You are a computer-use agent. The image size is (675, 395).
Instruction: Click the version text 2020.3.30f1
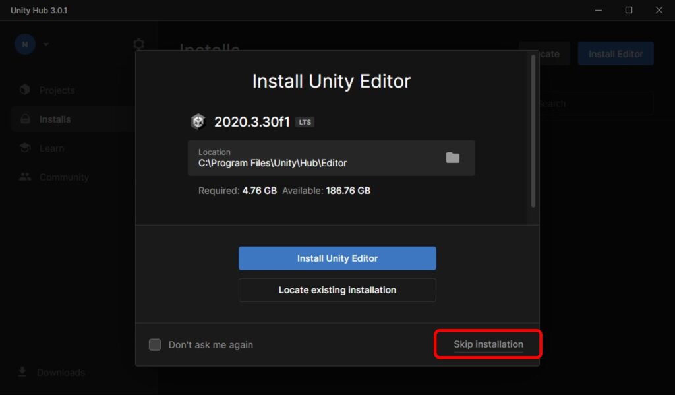pyautogui.click(x=252, y=122)
